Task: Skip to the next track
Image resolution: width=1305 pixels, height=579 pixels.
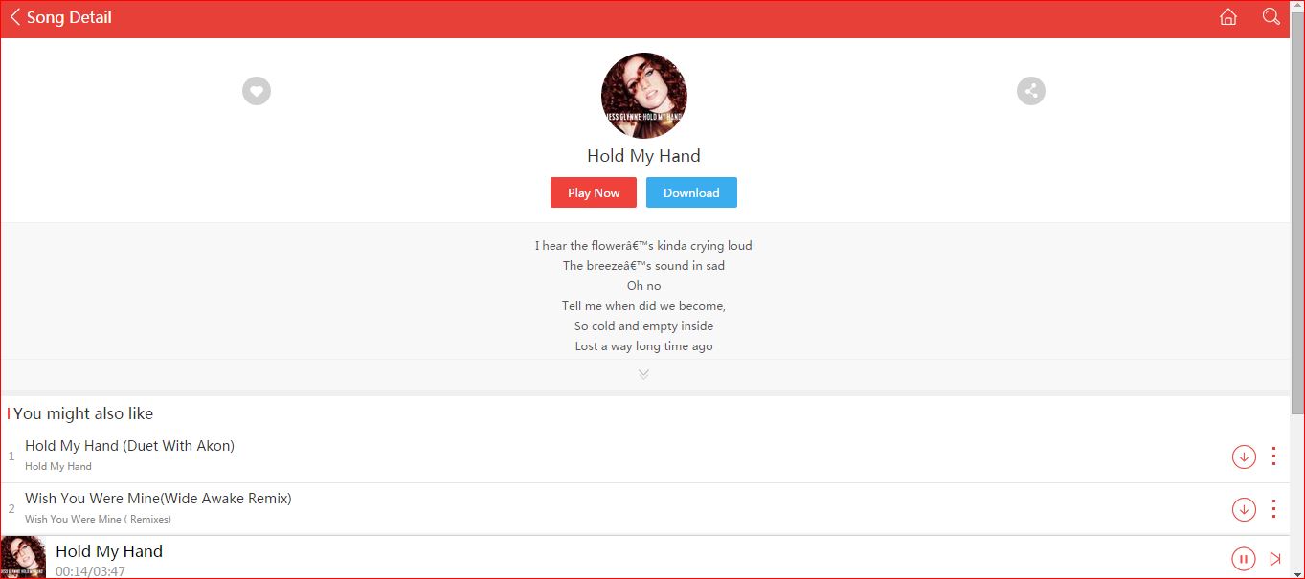Action: [1275, 559]
